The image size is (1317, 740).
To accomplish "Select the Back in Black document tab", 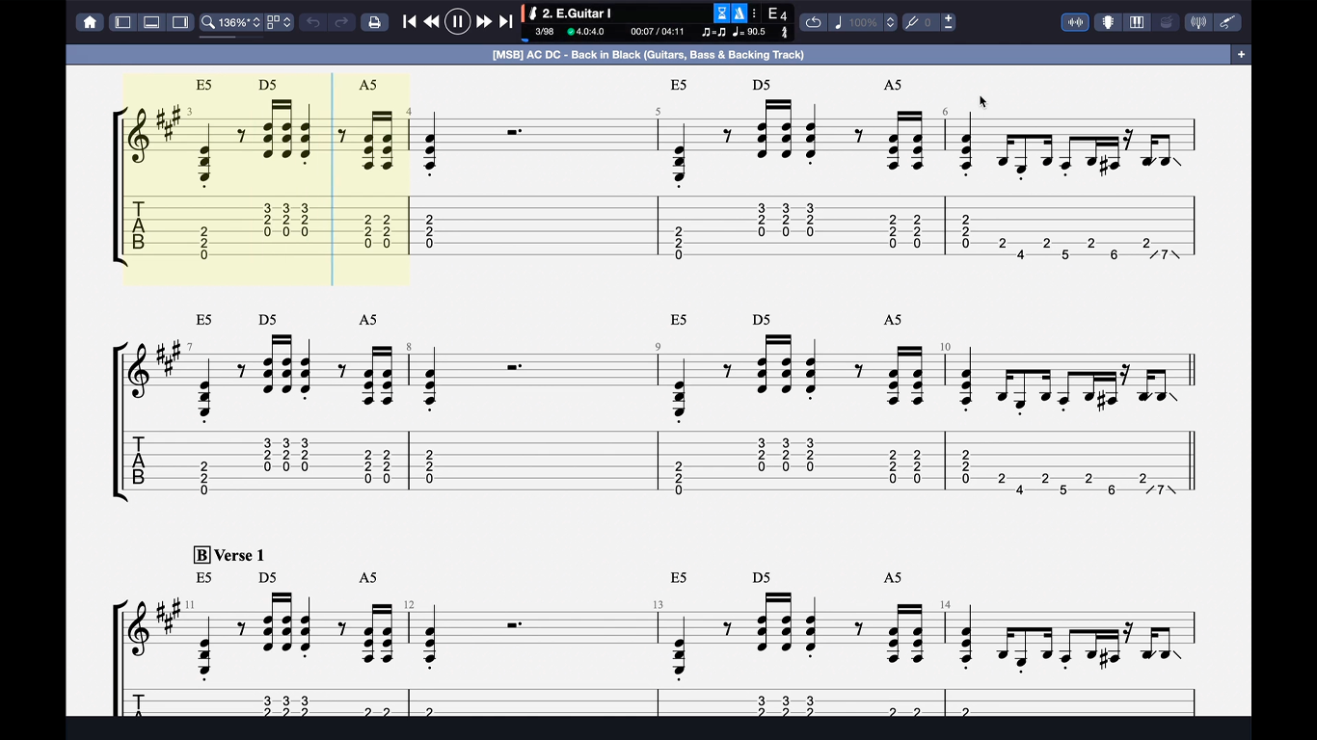I will (x=648, y=55).
